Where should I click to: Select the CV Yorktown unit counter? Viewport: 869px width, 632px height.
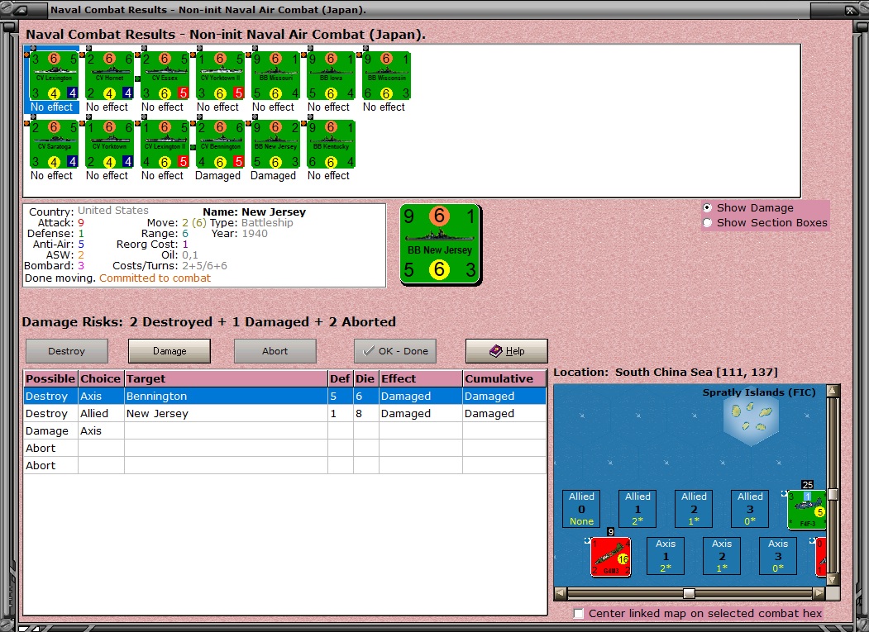pyautogui.click(x=109, y=144)
